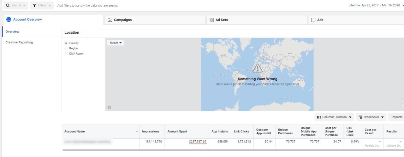Click the Account Overview globe icon
Image resolution: width=404 pixels, height=157 pixels.
point(9,20)
